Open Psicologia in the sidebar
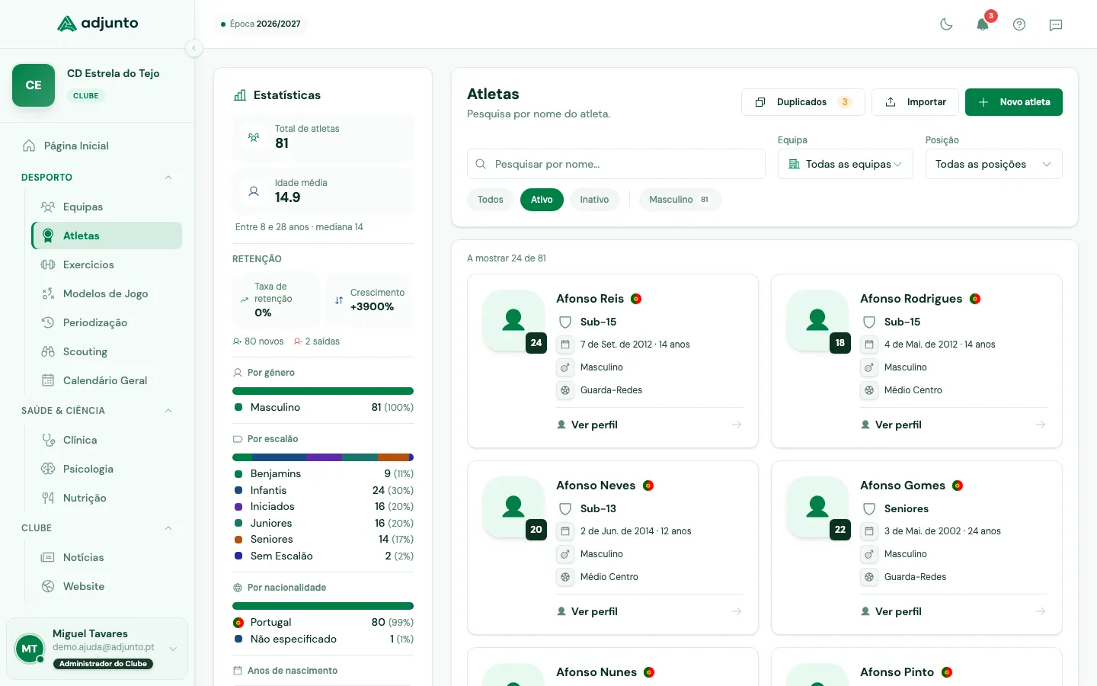Image resolution: width=1097 pixels, height=686 pixels. pos(107,469)
